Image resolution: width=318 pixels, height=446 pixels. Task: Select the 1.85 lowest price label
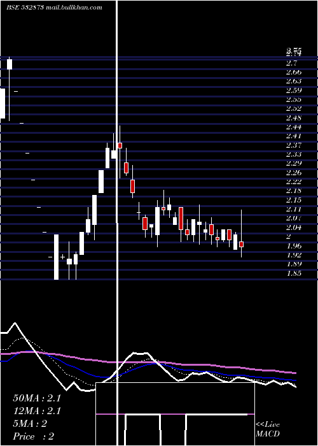pyautogui.click(x=294, y=273)
